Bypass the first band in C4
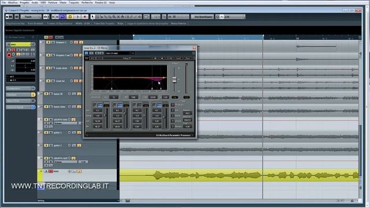Image resolution: width=370 pixels, height=208 pixels. tap(100, 105)
